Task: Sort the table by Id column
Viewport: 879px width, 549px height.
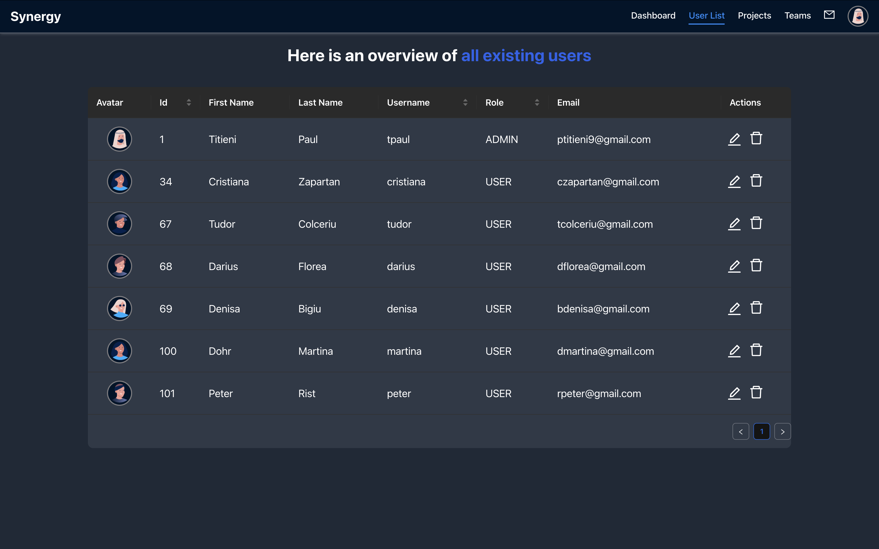Action: (189, 102)
